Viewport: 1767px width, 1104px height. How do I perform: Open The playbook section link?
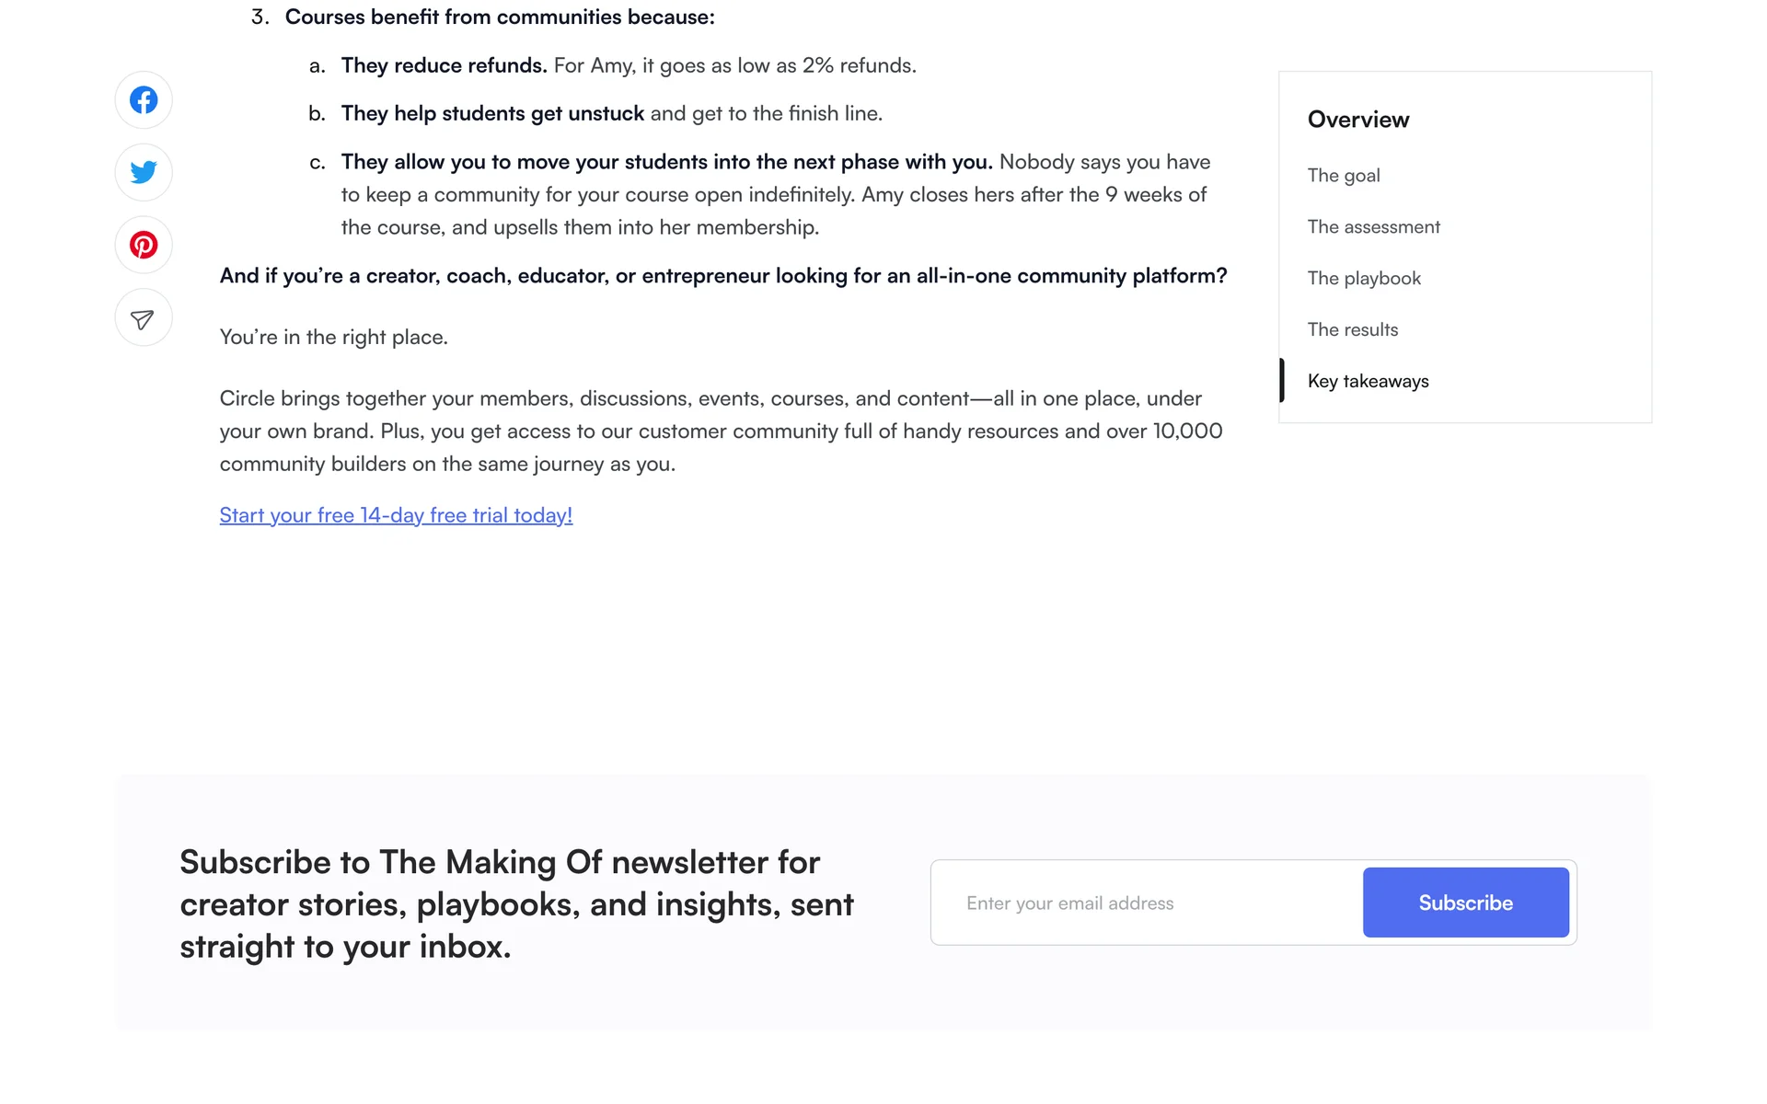[1364, 279]
